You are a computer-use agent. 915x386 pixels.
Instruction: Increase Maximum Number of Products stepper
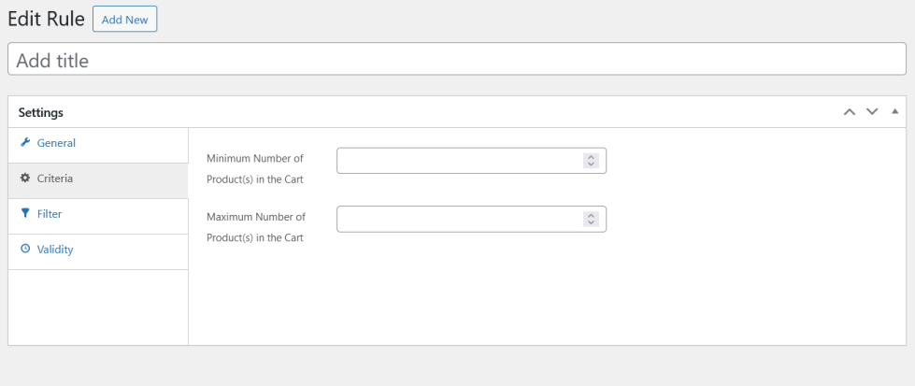[x=591, y=215]
